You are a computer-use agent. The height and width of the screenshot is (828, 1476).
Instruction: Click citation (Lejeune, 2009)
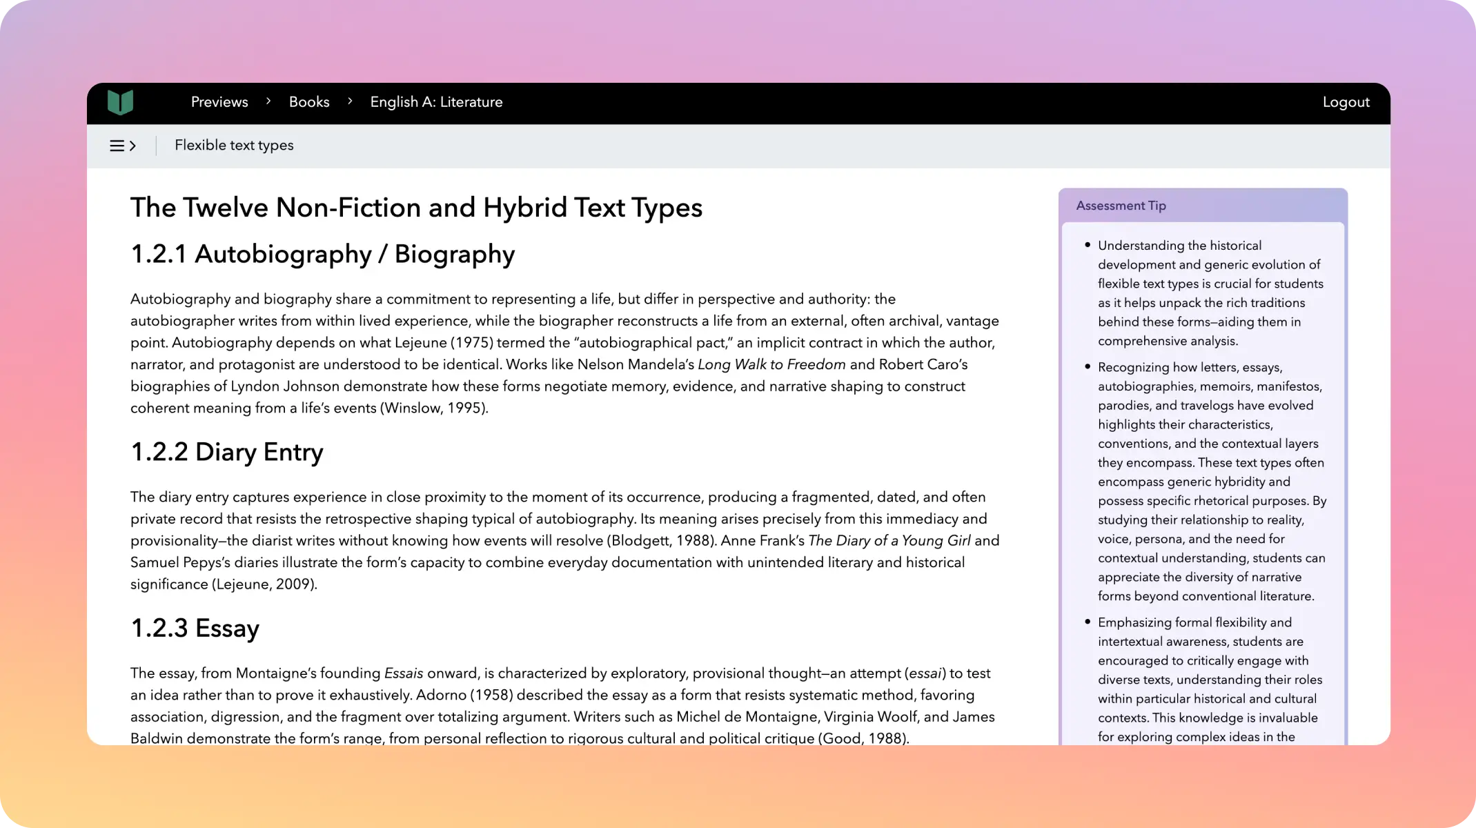(264, 584)
